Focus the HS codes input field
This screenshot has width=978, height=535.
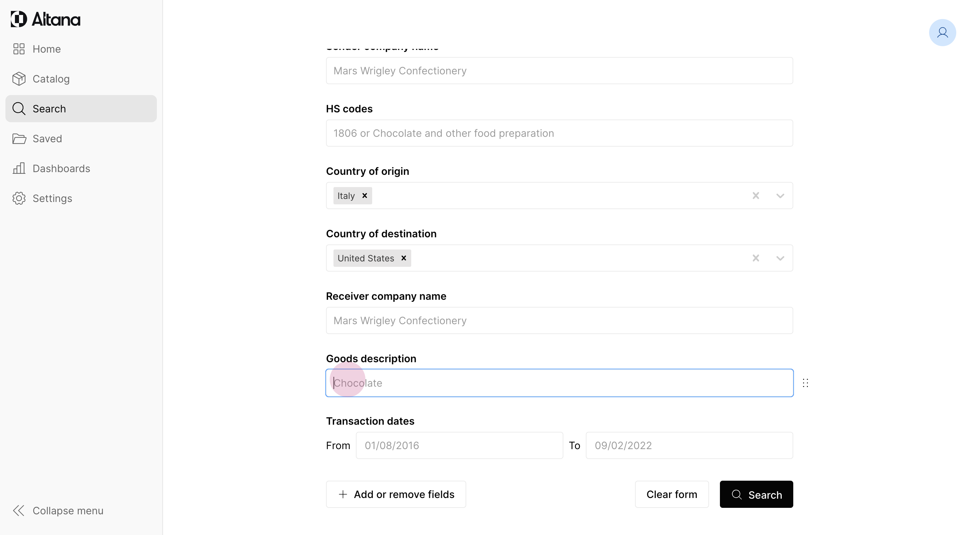(559, 133)
